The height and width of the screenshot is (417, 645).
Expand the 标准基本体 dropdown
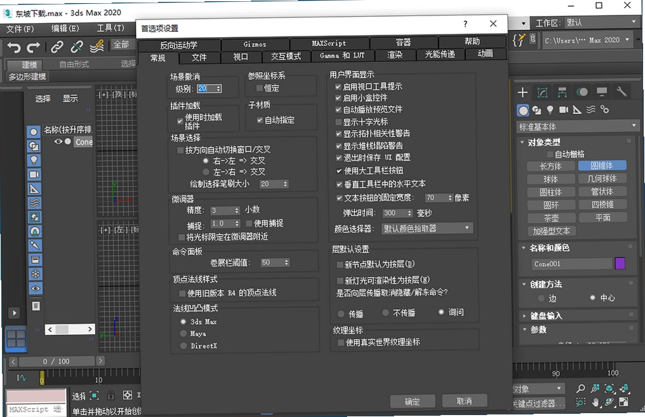[x=577, y=126]
